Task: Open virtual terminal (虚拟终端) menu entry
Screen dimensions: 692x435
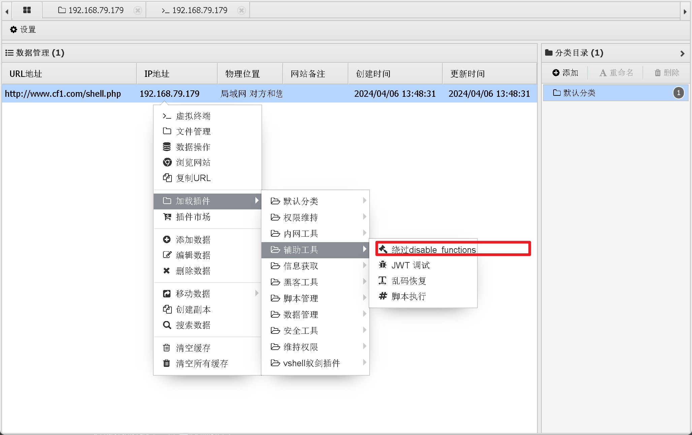Action: point(193,116)
